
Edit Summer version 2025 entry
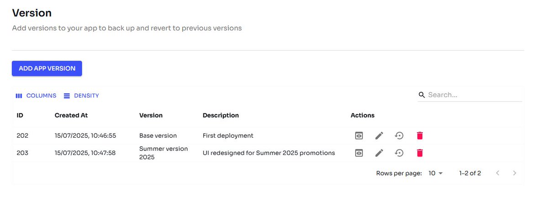(379, 153)
